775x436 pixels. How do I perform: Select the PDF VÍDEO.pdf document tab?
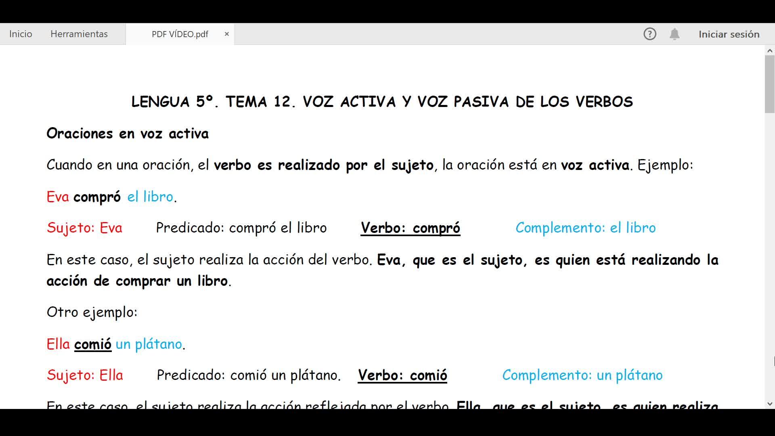[180, 34]
